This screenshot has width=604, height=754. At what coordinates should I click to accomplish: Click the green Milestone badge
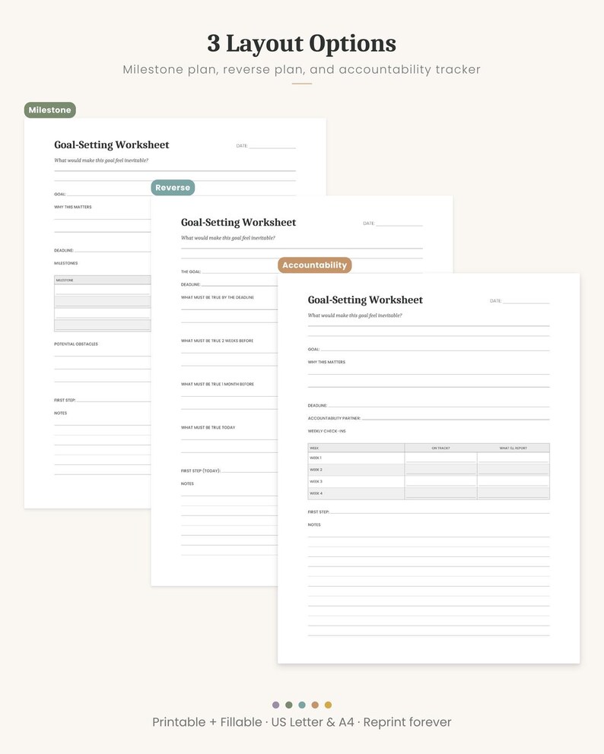tap(50, 110)
